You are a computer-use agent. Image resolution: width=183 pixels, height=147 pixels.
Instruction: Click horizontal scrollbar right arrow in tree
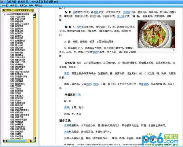[31, 141]
